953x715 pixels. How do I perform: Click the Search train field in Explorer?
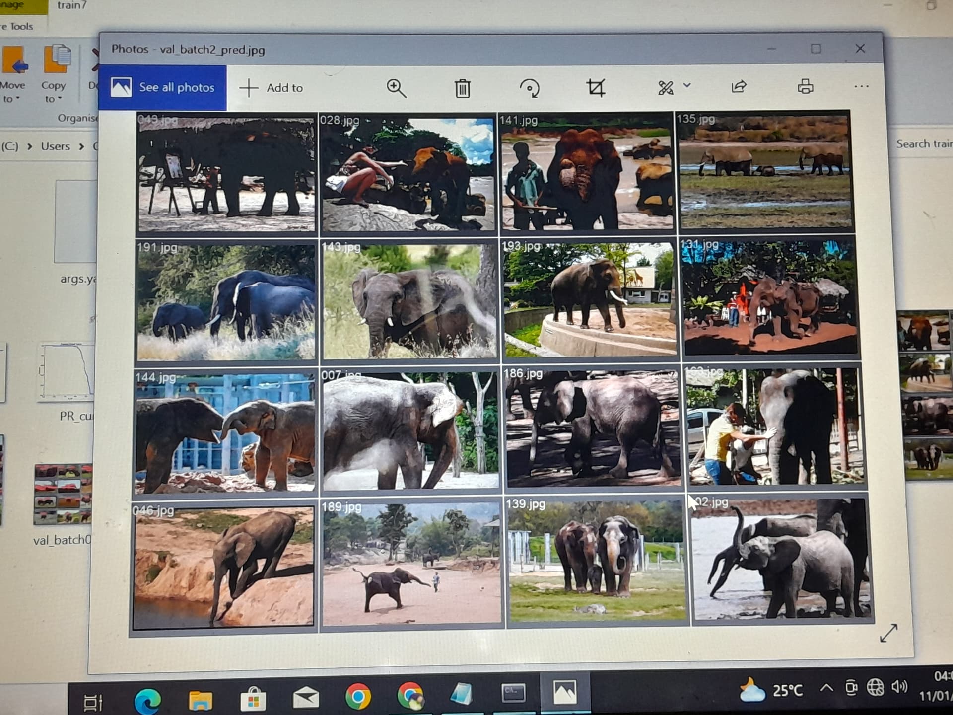pos(923,144)
